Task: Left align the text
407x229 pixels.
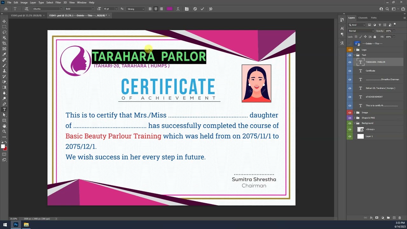Action: pyautogui.click(x=150, y=9)
